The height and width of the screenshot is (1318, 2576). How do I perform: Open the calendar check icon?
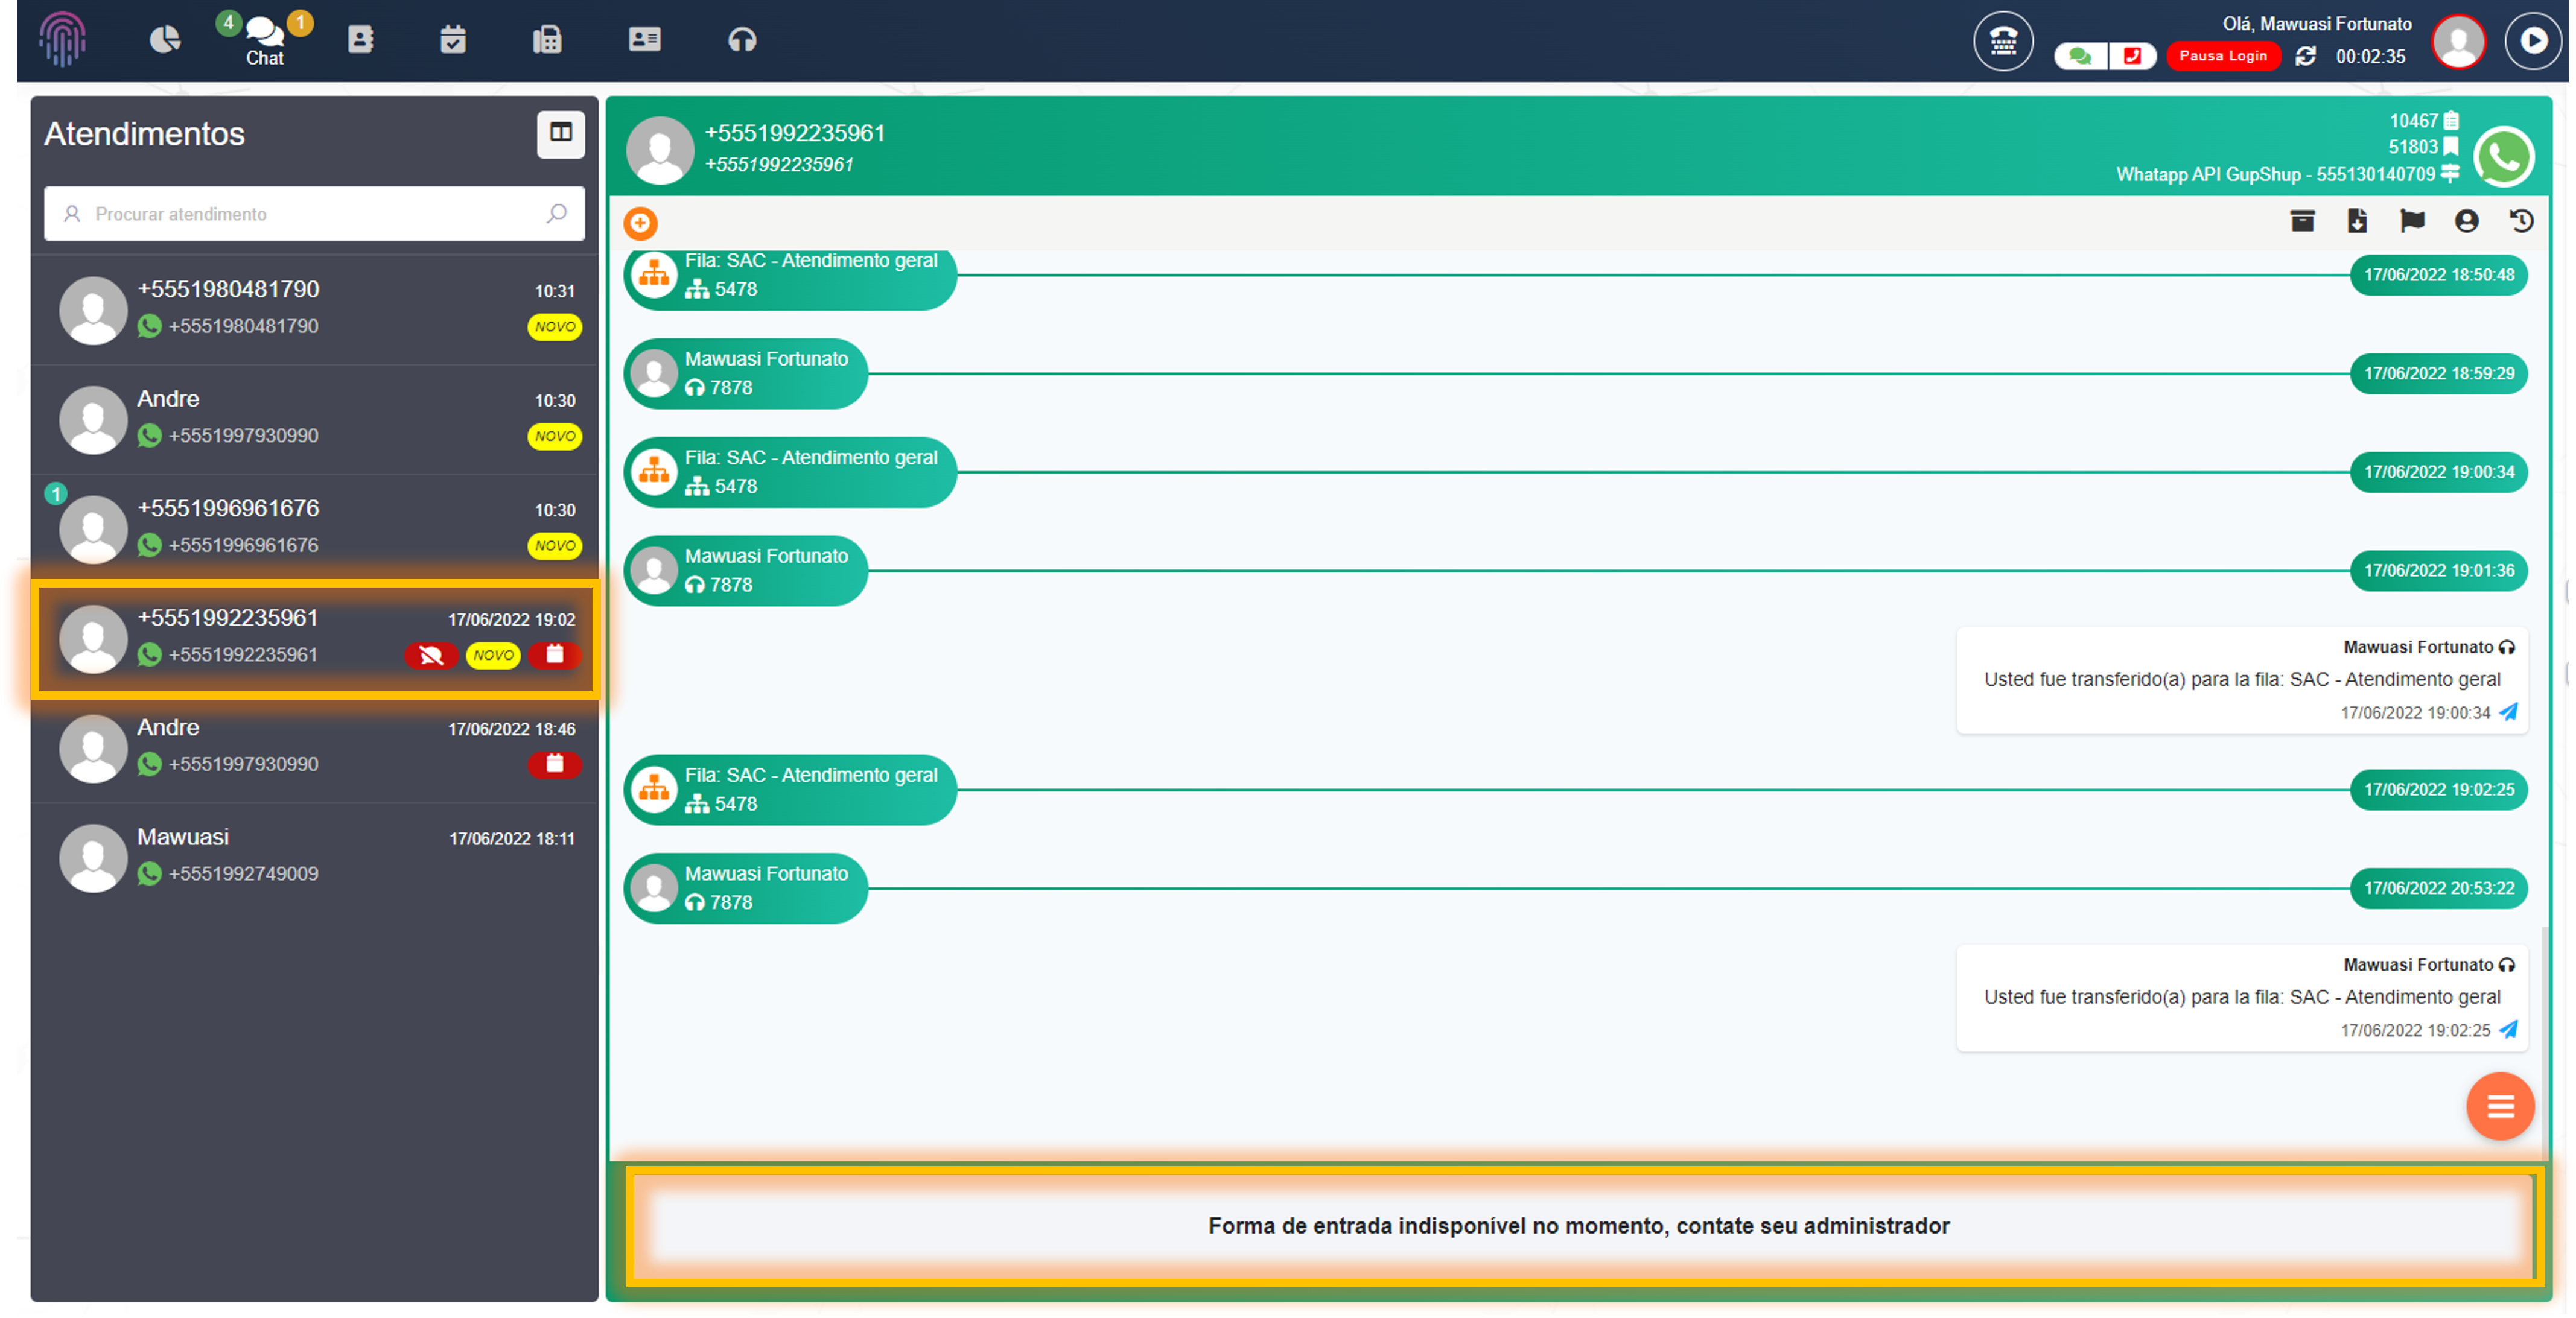(453, 40)
